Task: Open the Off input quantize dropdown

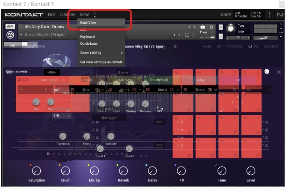Action: coord(61,90)
